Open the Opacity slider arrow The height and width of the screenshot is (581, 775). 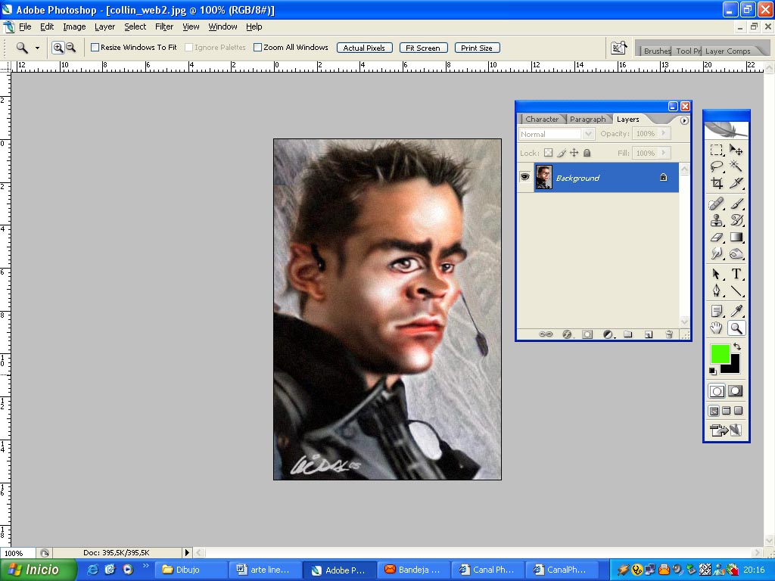pyautogui.click(x=664, y=133)
